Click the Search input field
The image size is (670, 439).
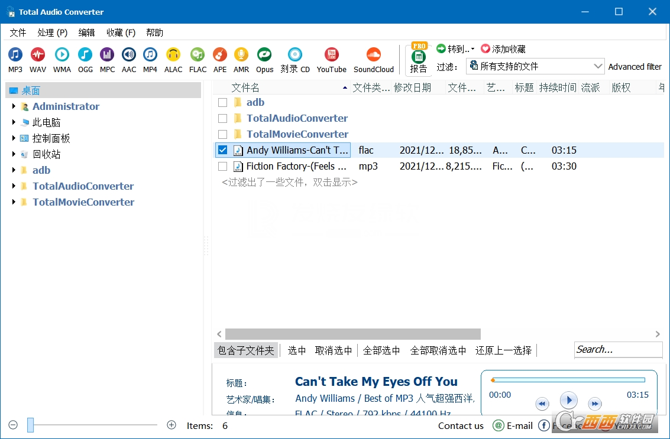[618, 350]
